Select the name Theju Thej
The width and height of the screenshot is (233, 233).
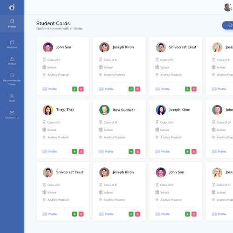click(x=65, y=110)
